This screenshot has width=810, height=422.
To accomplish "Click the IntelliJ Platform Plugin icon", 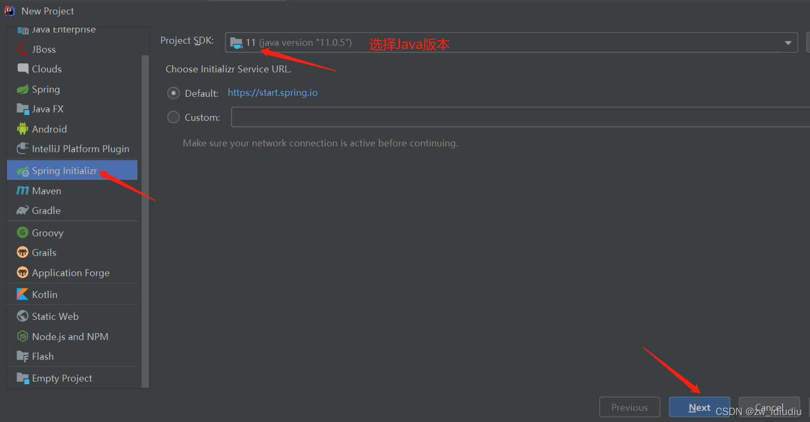I will pyautogui.click(x=23, y=148).
